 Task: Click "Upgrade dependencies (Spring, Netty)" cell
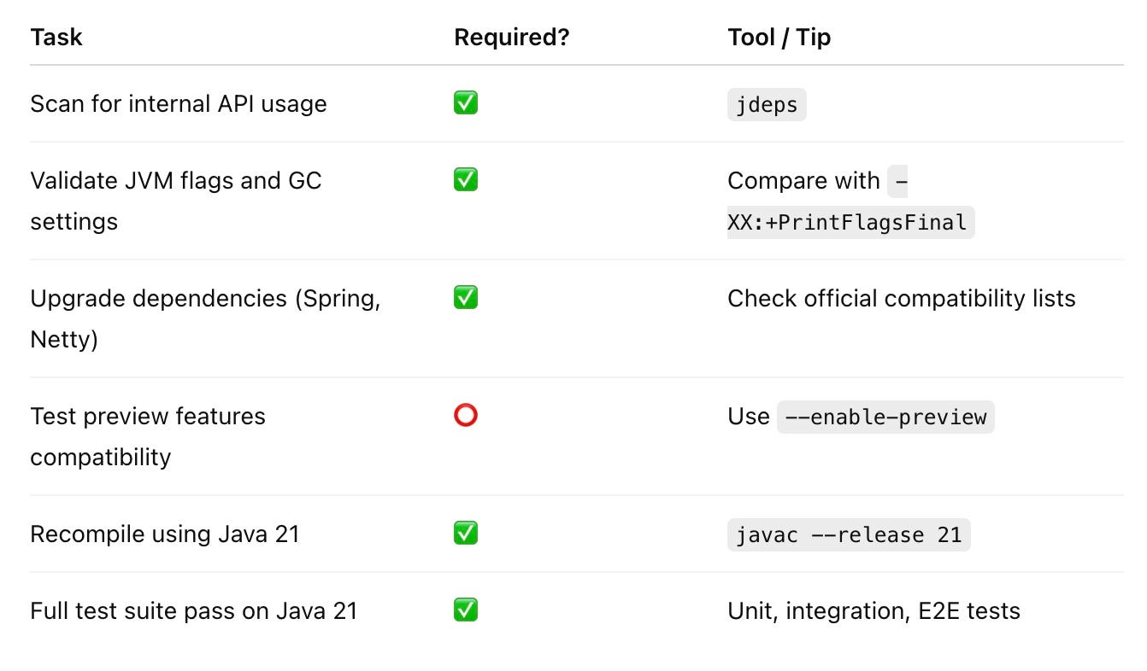205,318
